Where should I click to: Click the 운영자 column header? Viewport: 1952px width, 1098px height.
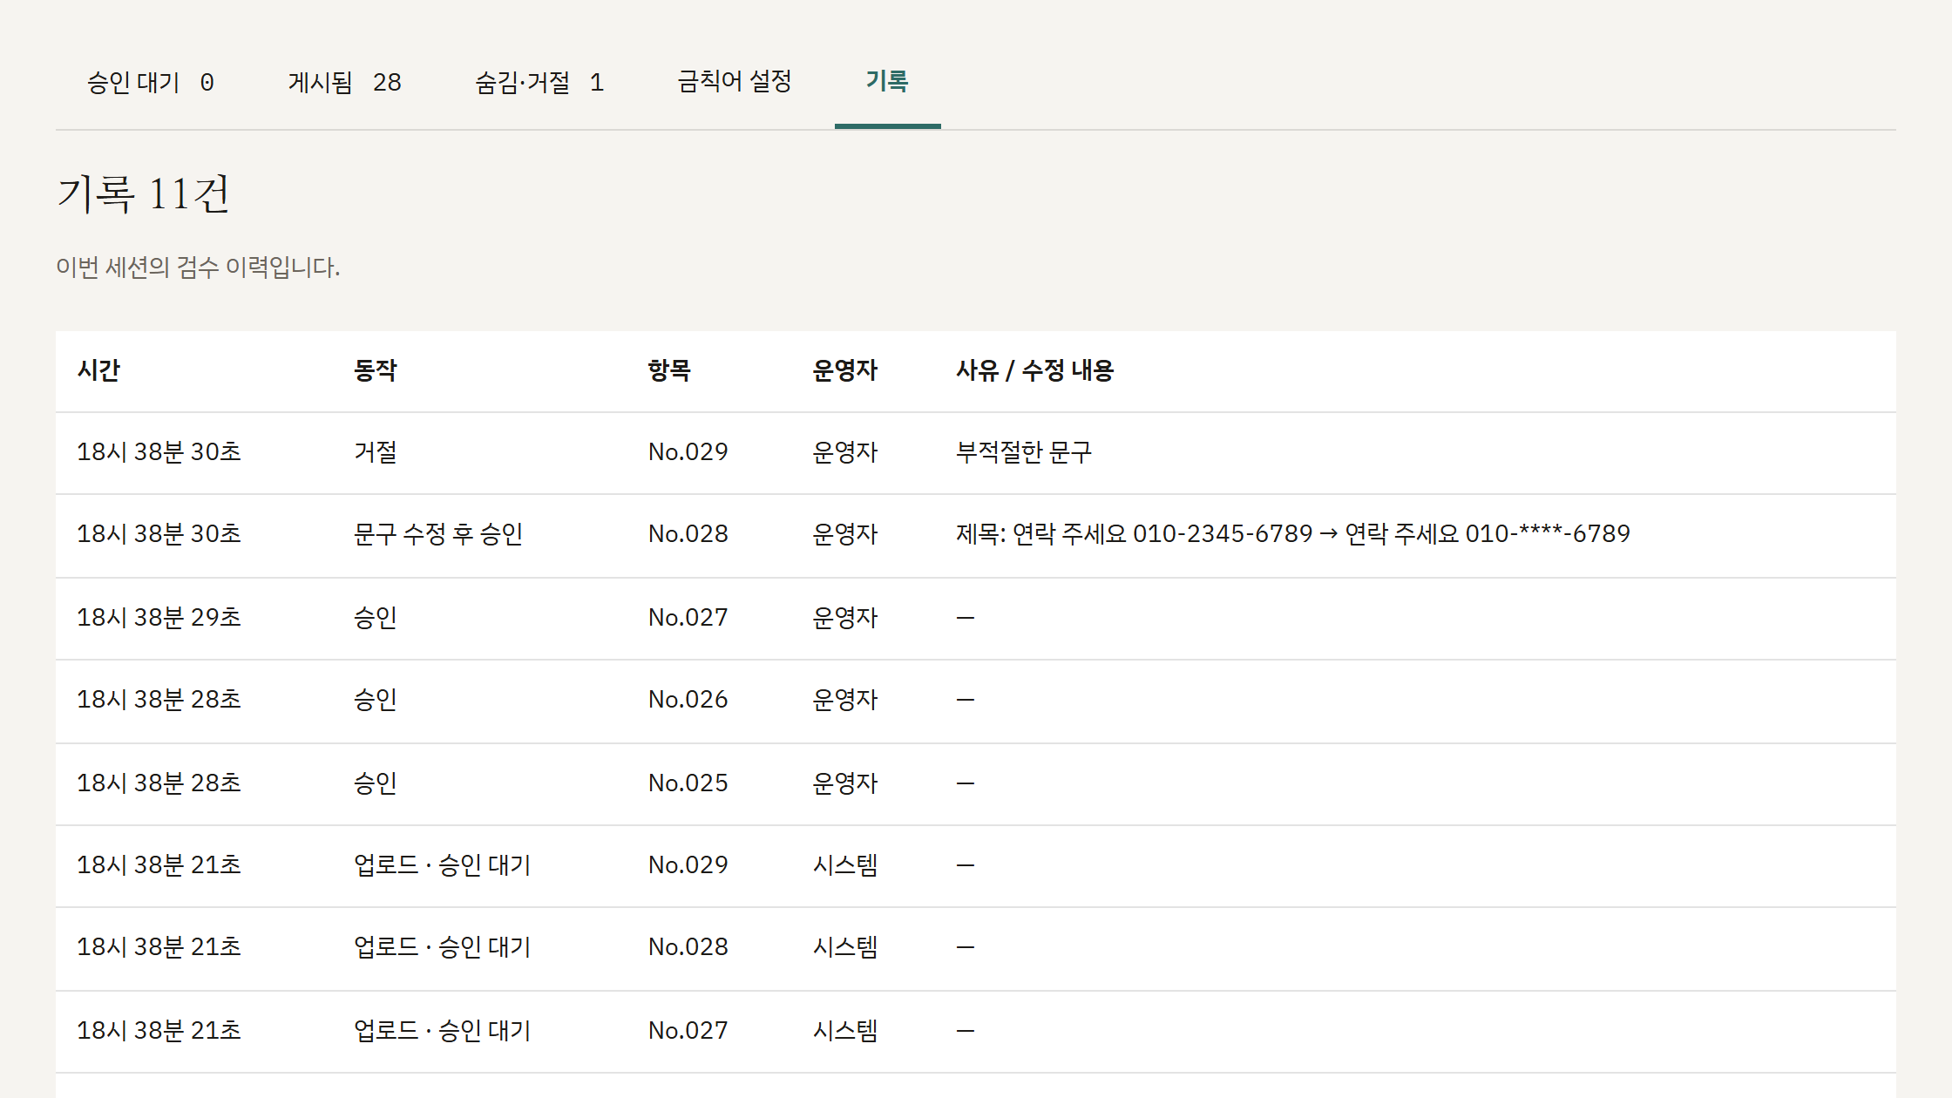point(845,371)
